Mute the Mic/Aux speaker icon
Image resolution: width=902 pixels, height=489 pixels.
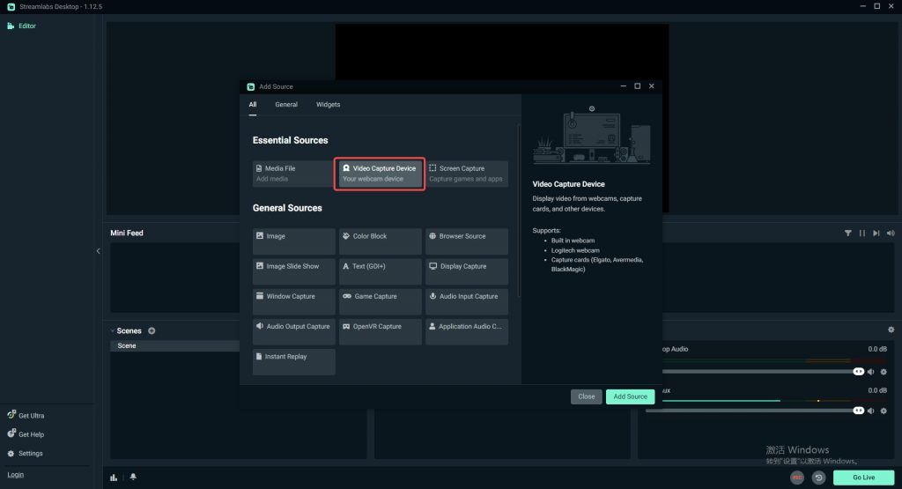click(x=871, y=411)
